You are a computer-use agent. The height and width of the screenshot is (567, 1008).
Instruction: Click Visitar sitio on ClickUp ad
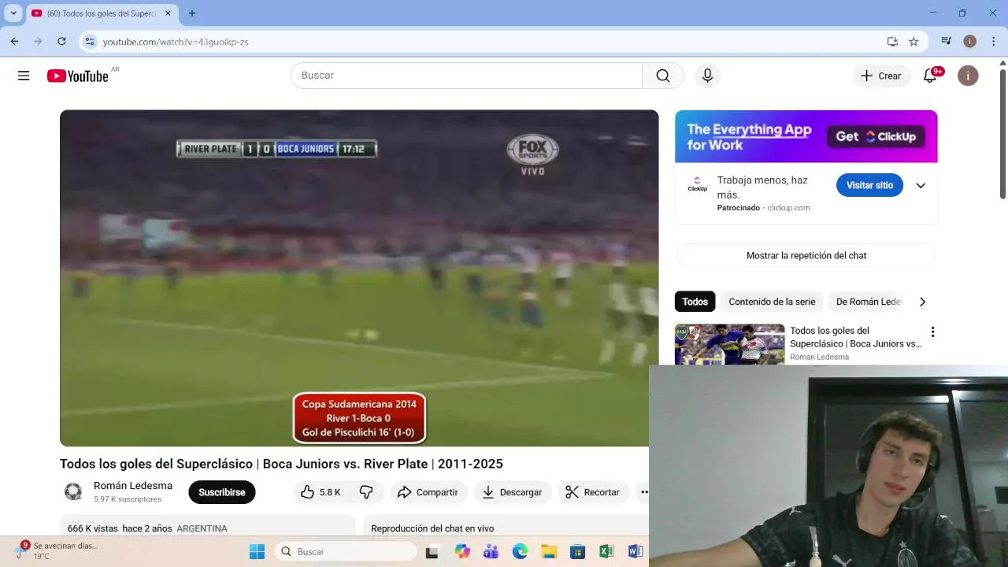[x=869, y=185]
